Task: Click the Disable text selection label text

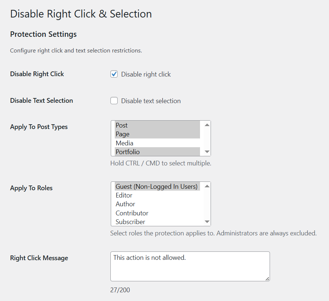Action: pyautogui.click(x=151, y=101)
